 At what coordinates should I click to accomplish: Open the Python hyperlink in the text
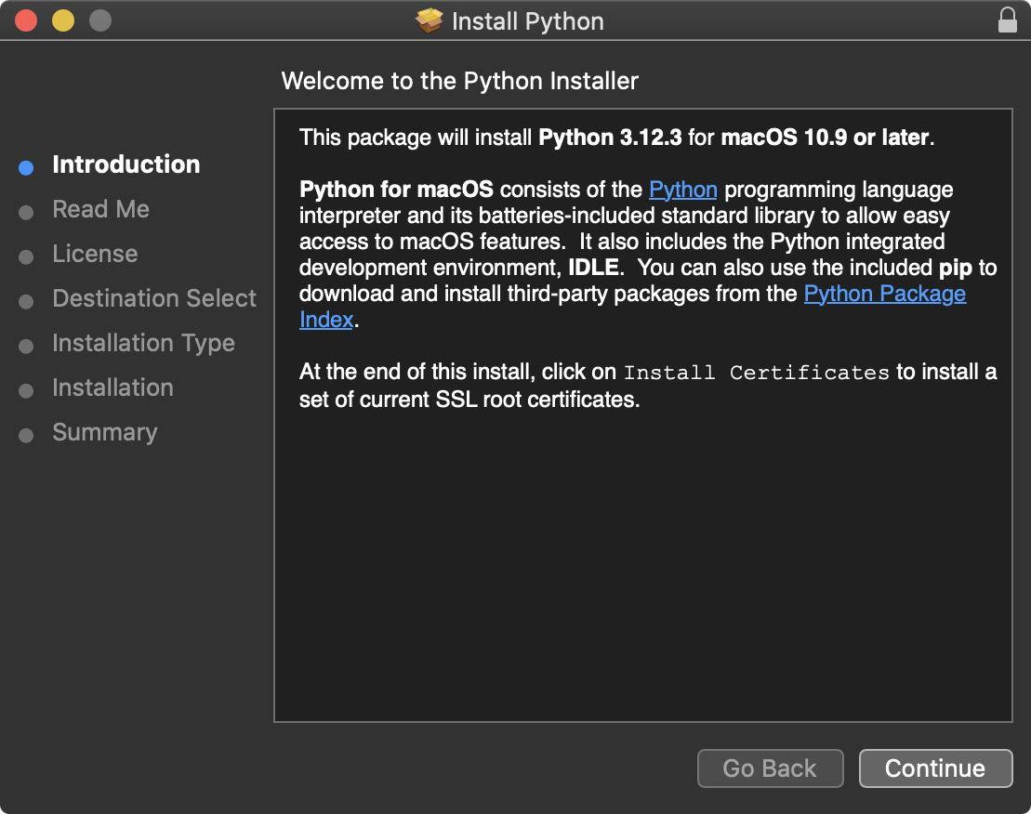(x=682, y=190)
